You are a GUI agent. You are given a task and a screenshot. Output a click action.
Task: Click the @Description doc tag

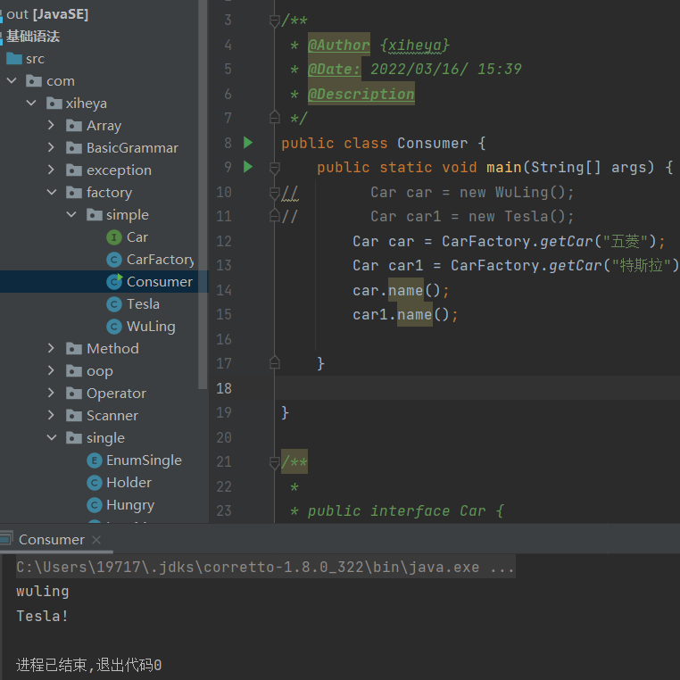(361, 94)
